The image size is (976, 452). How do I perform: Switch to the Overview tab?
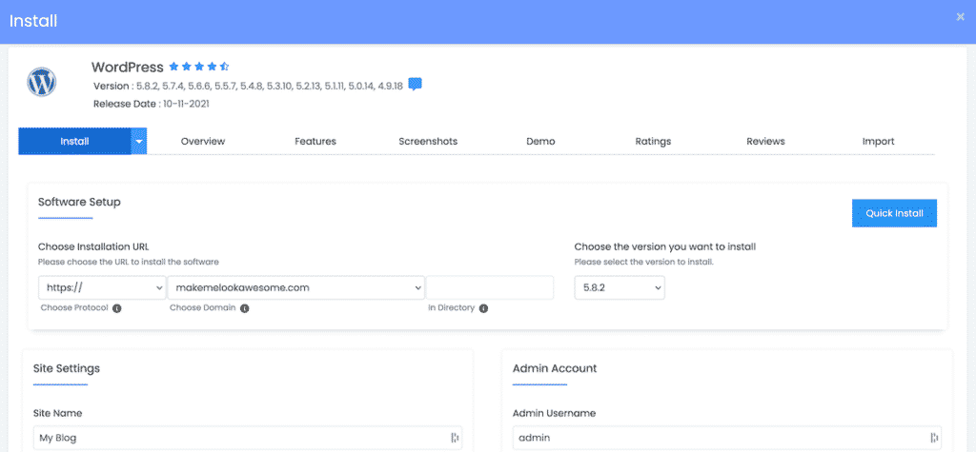pos(203,141)
